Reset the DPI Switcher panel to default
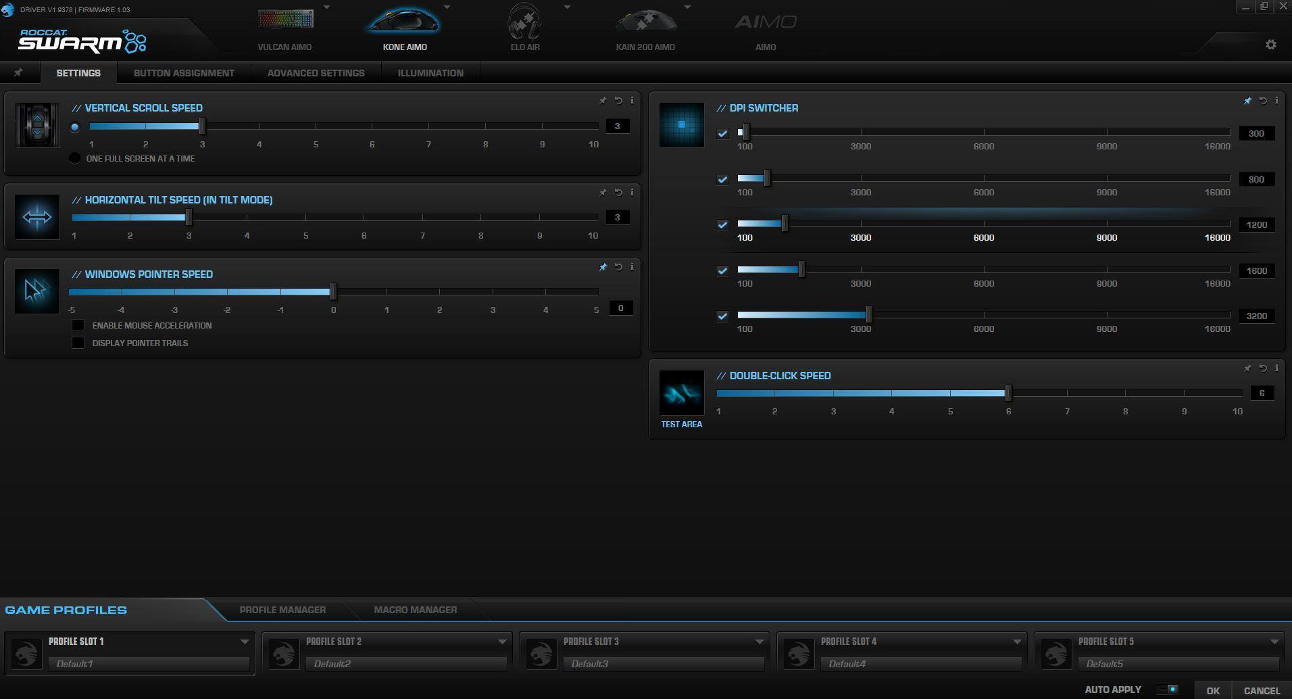 coord(1262,101)
